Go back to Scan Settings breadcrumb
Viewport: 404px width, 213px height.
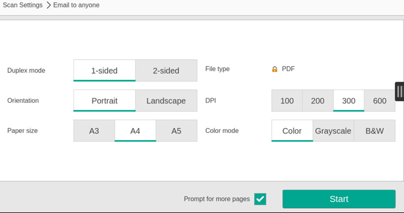[x=23, y=5]
